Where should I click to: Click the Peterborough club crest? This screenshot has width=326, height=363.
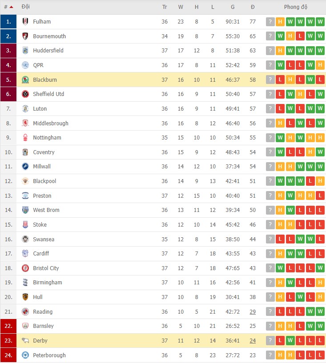tap(25, 355)
